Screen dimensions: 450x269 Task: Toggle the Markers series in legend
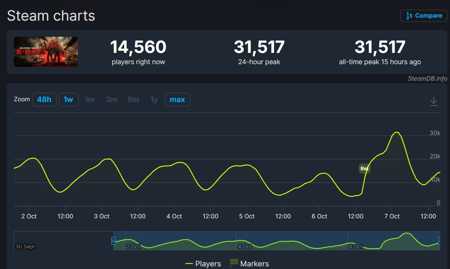pyautogui.click(x=249, y=264)
